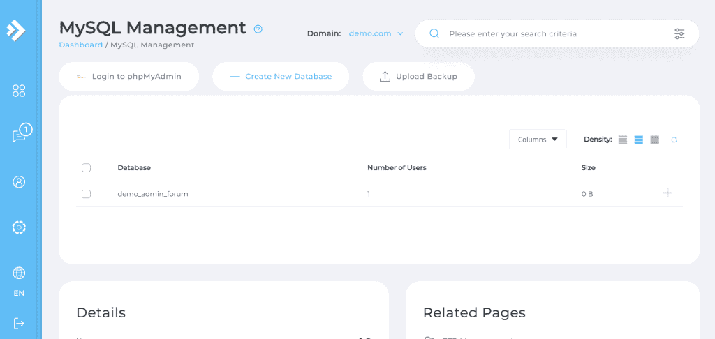
Task: Open the messages icon with badge 1
Action: pyautogui.click(x=22, y=133)
